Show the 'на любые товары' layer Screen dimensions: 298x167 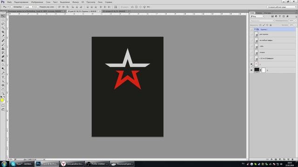[x=251, y=40]
